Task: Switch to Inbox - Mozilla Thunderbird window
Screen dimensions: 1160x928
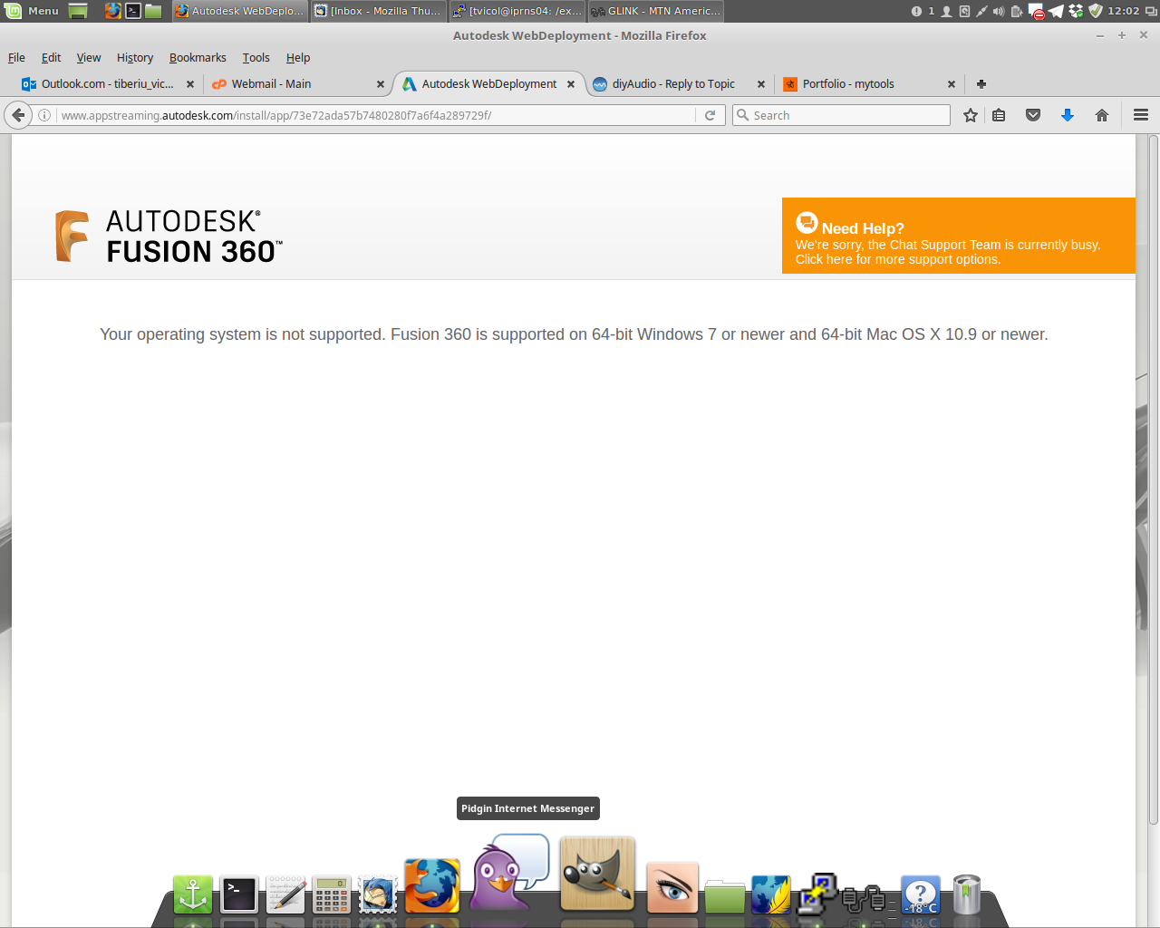Action: click(x=378, y=11)
